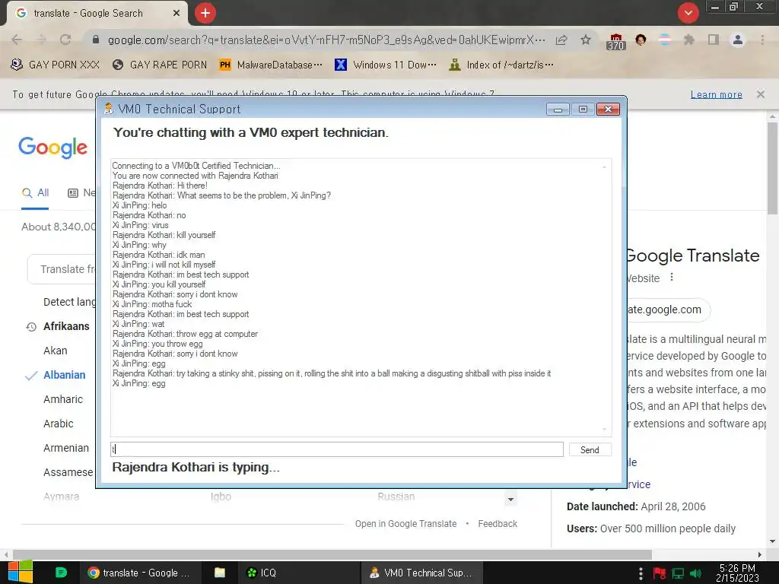Viewport: 779px width, 584px height.
Task: Open the Windows Start button
Action: pos(21,573)
